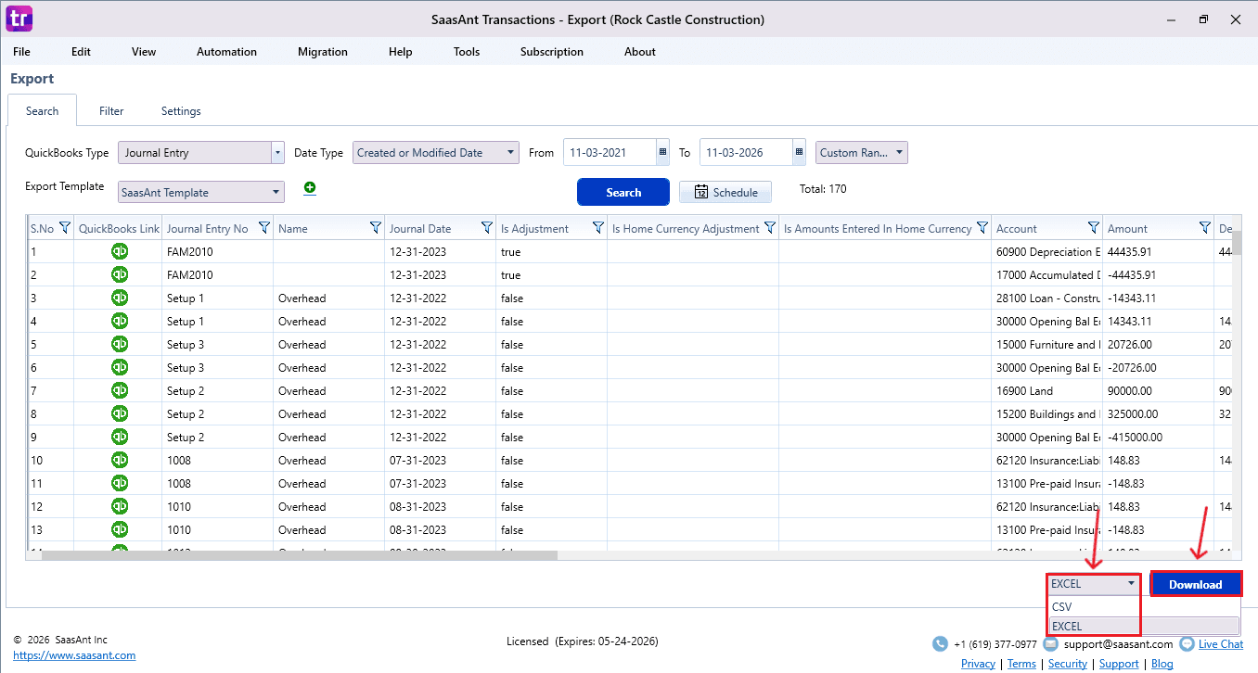Image resolution: width=1258 pixels, height=673 pixels.
Task: Open the Automation menu
Action: (226, 52)
